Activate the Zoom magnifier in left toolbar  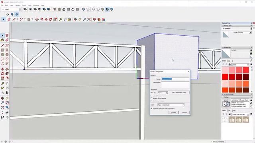(2, 103)
